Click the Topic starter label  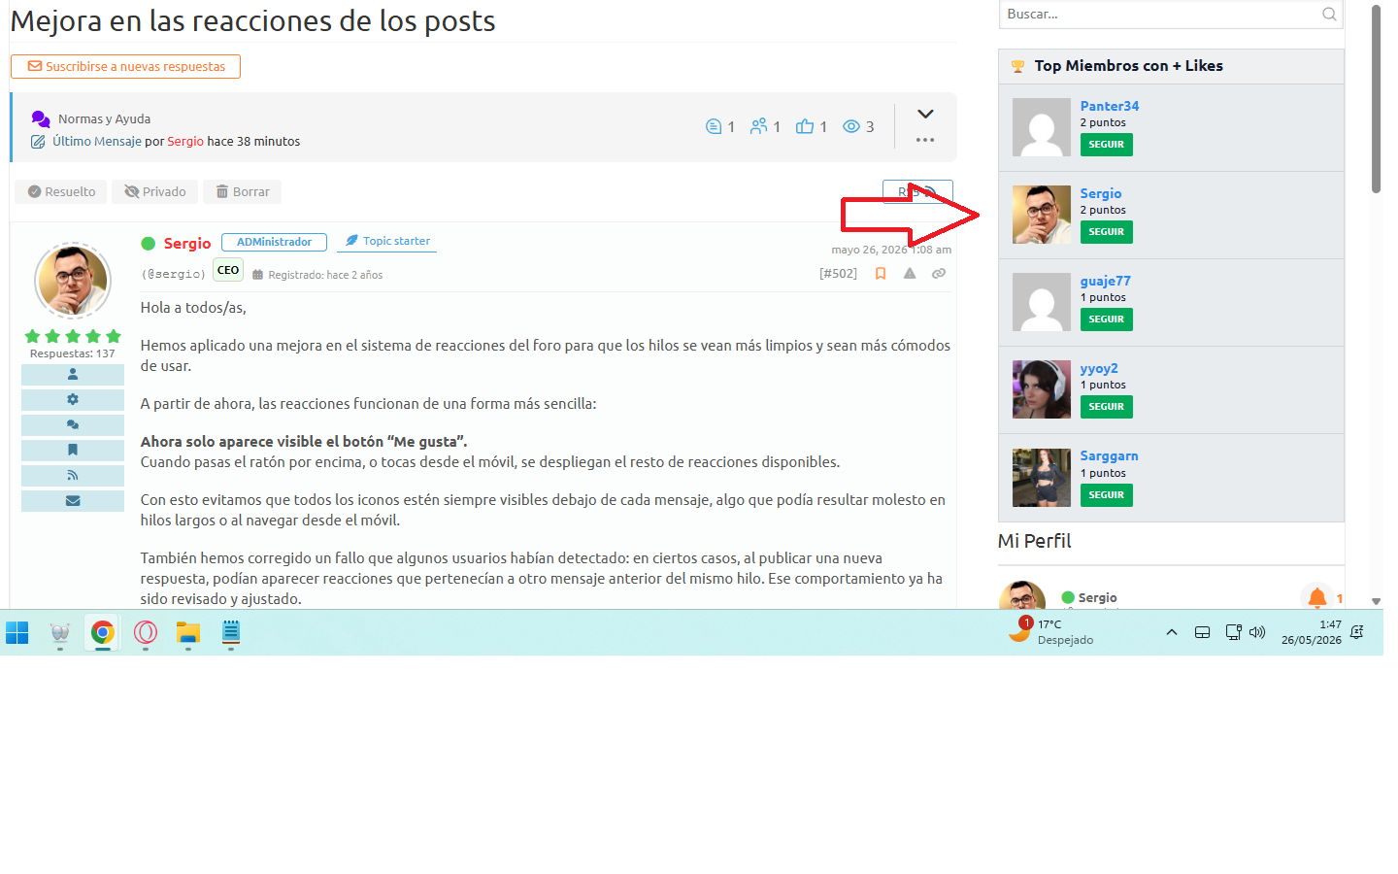point(387,241)
